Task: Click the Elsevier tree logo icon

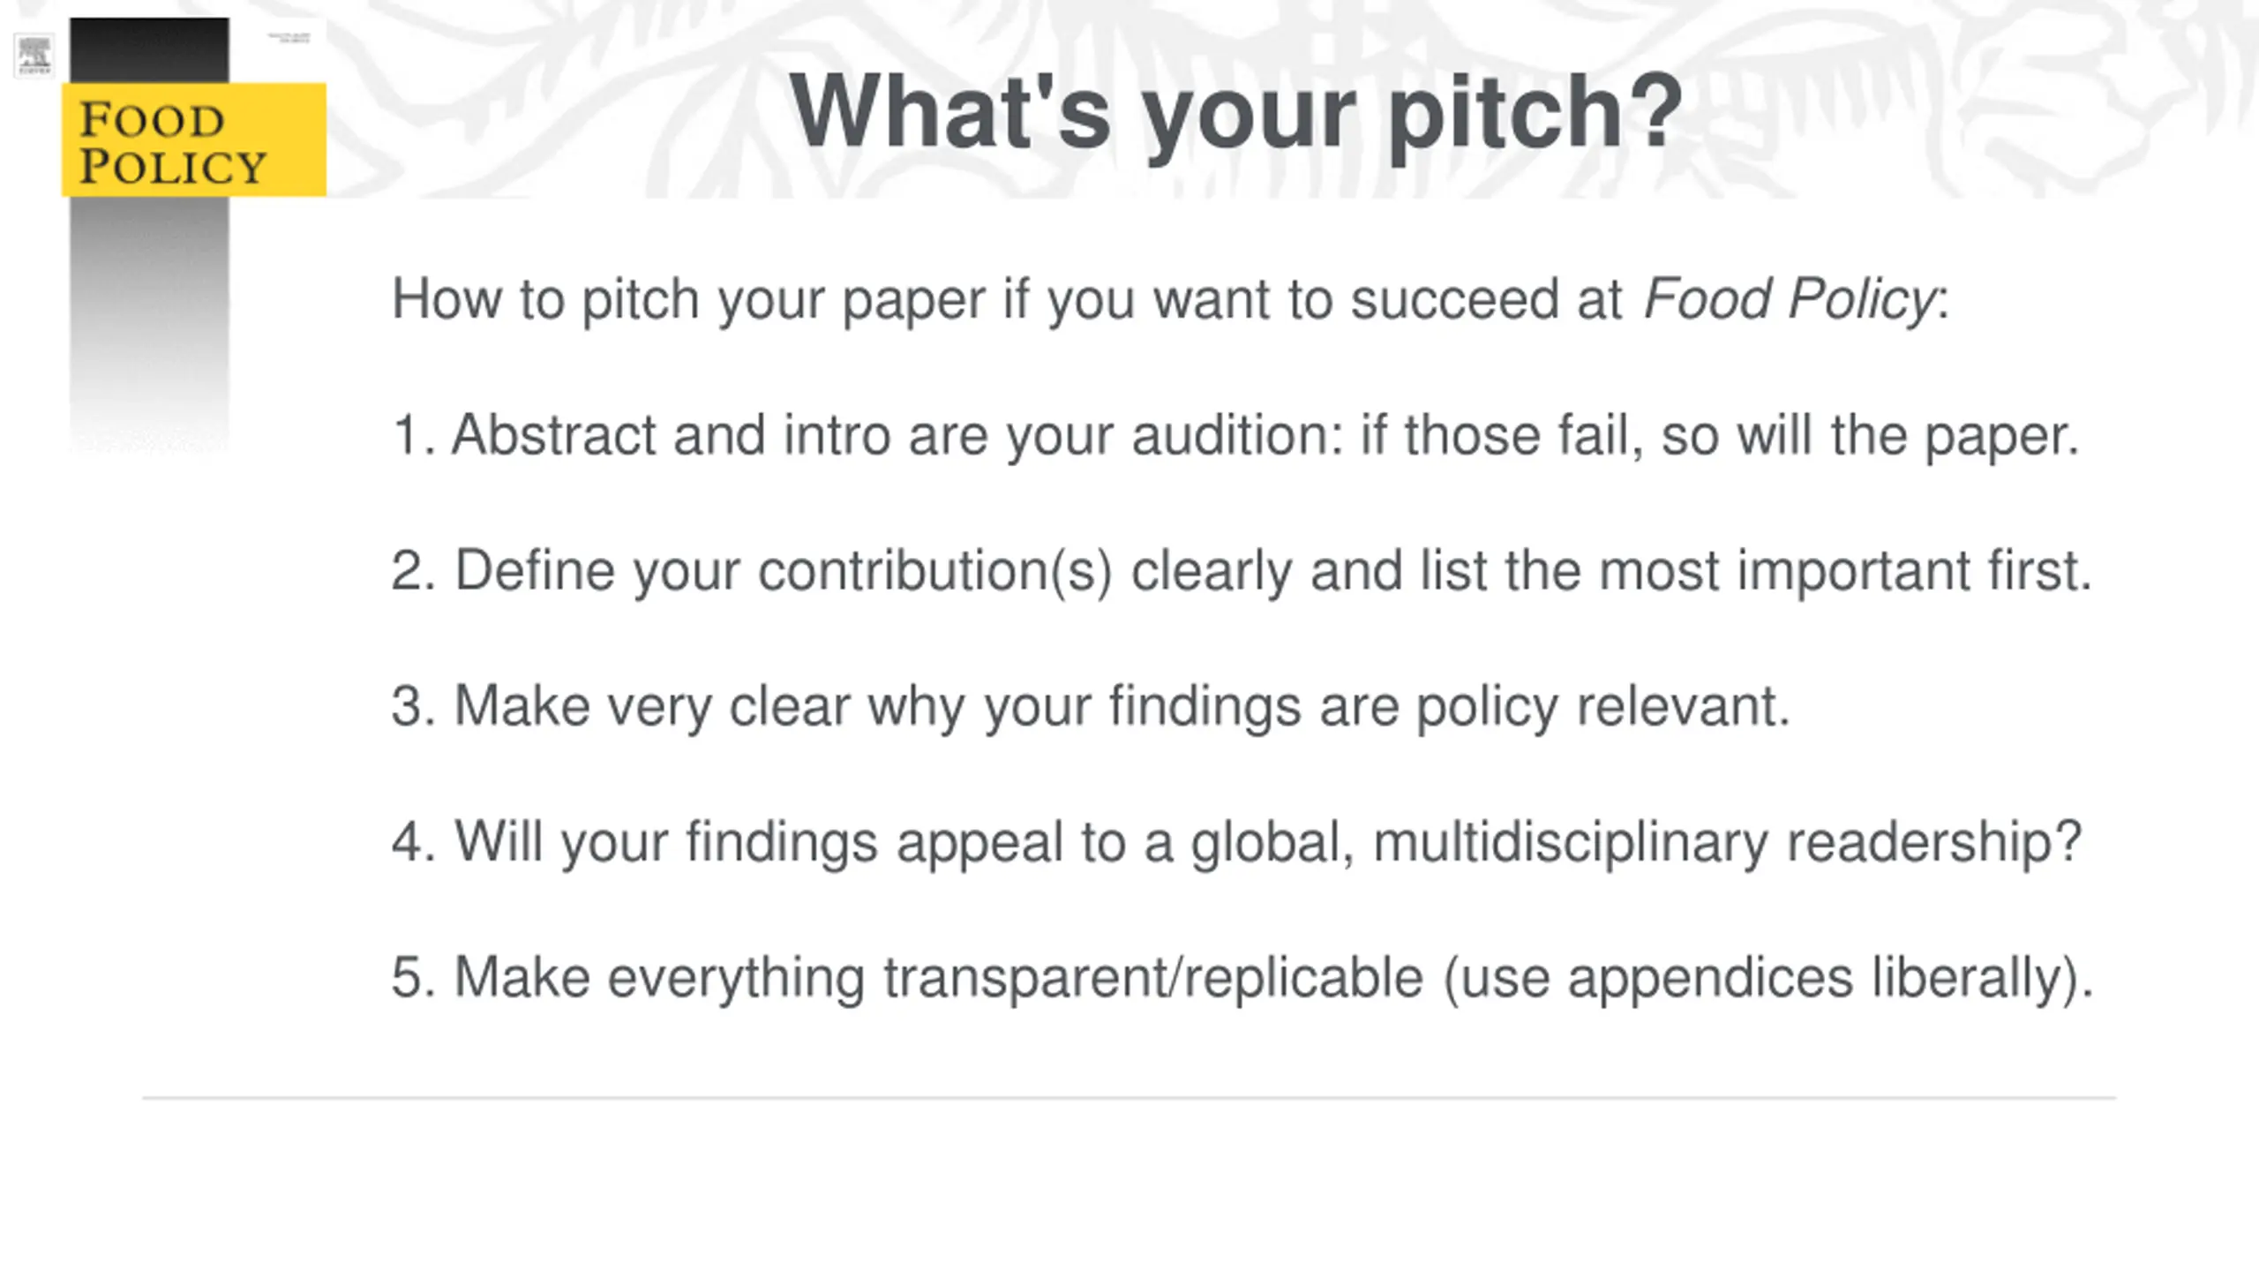Action: [34, 55]
